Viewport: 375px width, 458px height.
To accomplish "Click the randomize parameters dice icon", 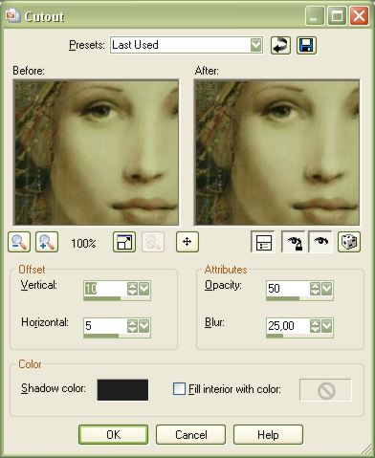I will (x=349, y=242).
